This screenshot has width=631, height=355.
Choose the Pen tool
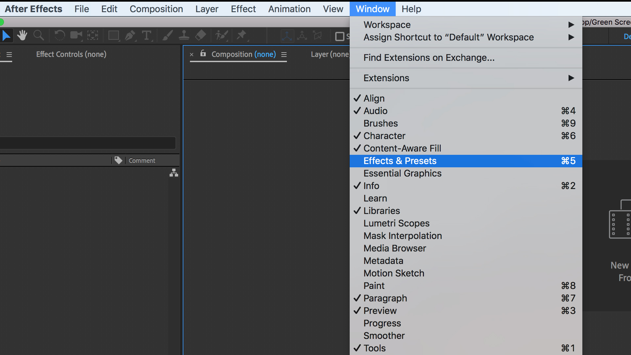point(130,35)
